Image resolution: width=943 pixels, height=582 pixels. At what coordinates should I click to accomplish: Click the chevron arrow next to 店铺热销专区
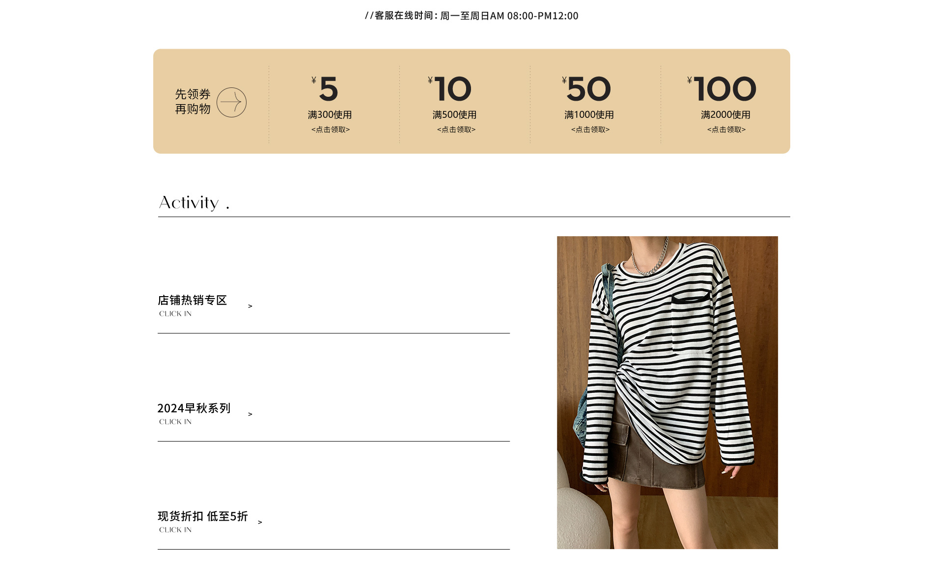click(x=250, y=306)
